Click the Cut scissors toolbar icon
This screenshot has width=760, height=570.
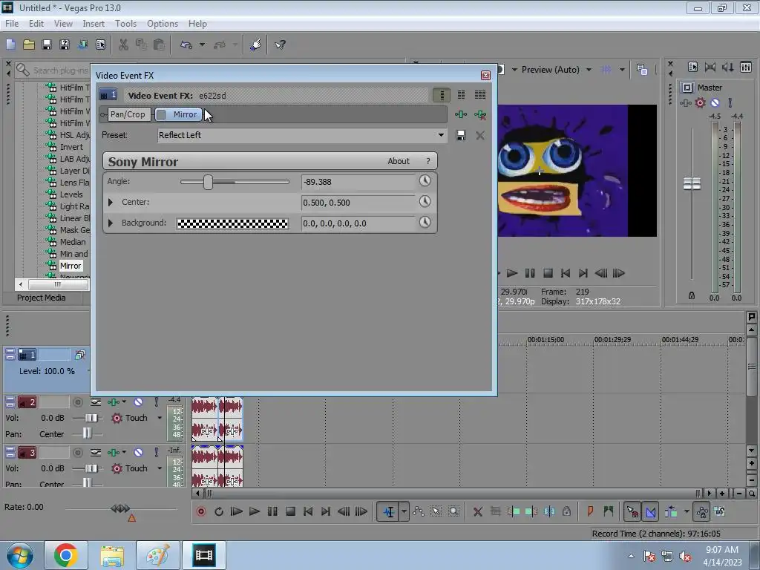coord(123,45)
